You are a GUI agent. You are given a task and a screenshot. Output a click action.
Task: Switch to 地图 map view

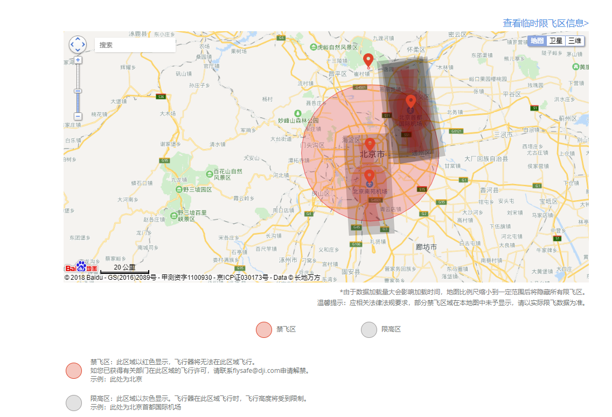click(x=537, y=41)
